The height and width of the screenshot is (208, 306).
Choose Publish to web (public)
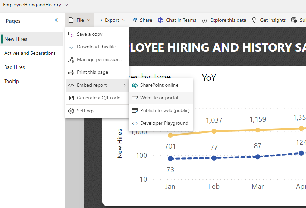165,111
